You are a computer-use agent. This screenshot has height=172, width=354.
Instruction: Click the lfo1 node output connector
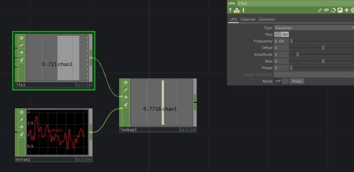click(x=91, y=58)
